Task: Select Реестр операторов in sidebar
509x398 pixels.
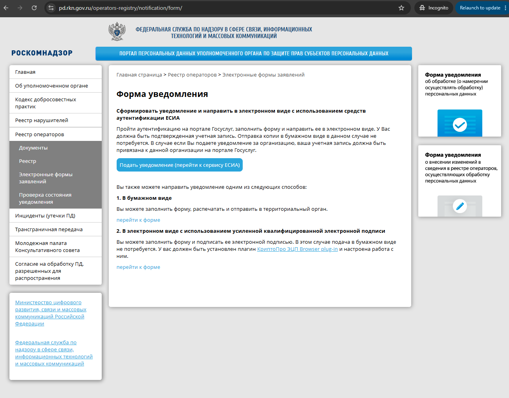Action: pos(55,134)
